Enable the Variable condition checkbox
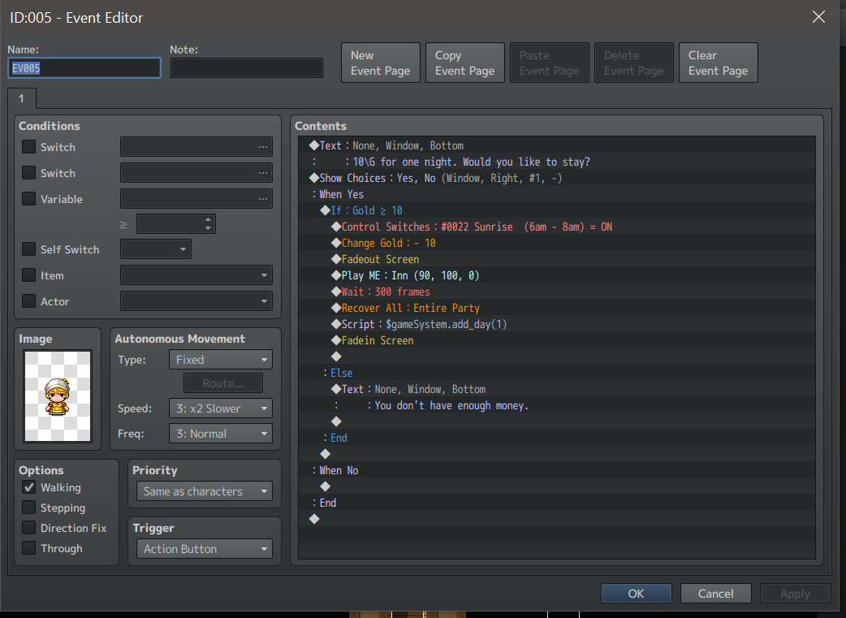This screenshot has width=846, height=618. click(28, 199)
